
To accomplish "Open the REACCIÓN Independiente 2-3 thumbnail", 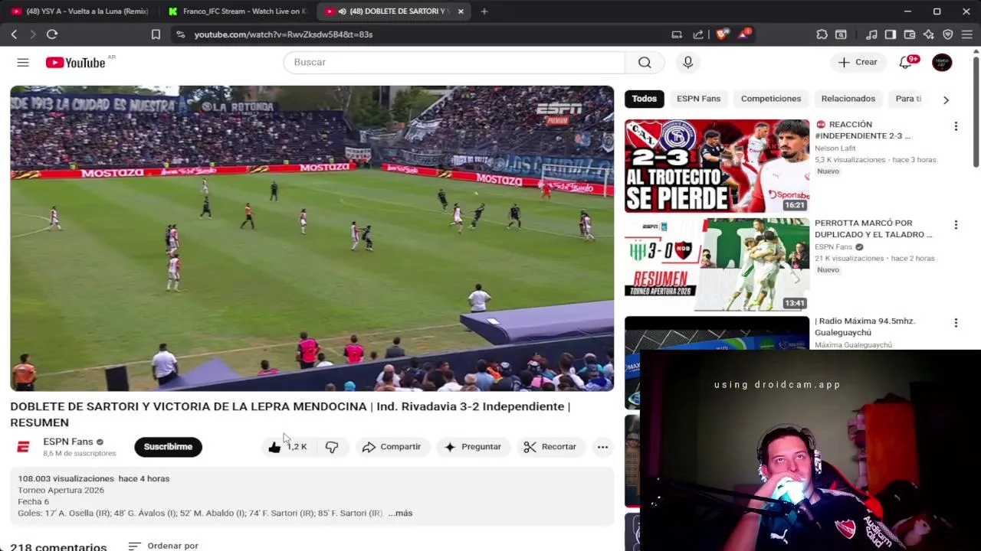I will click(x=717, y=166).
